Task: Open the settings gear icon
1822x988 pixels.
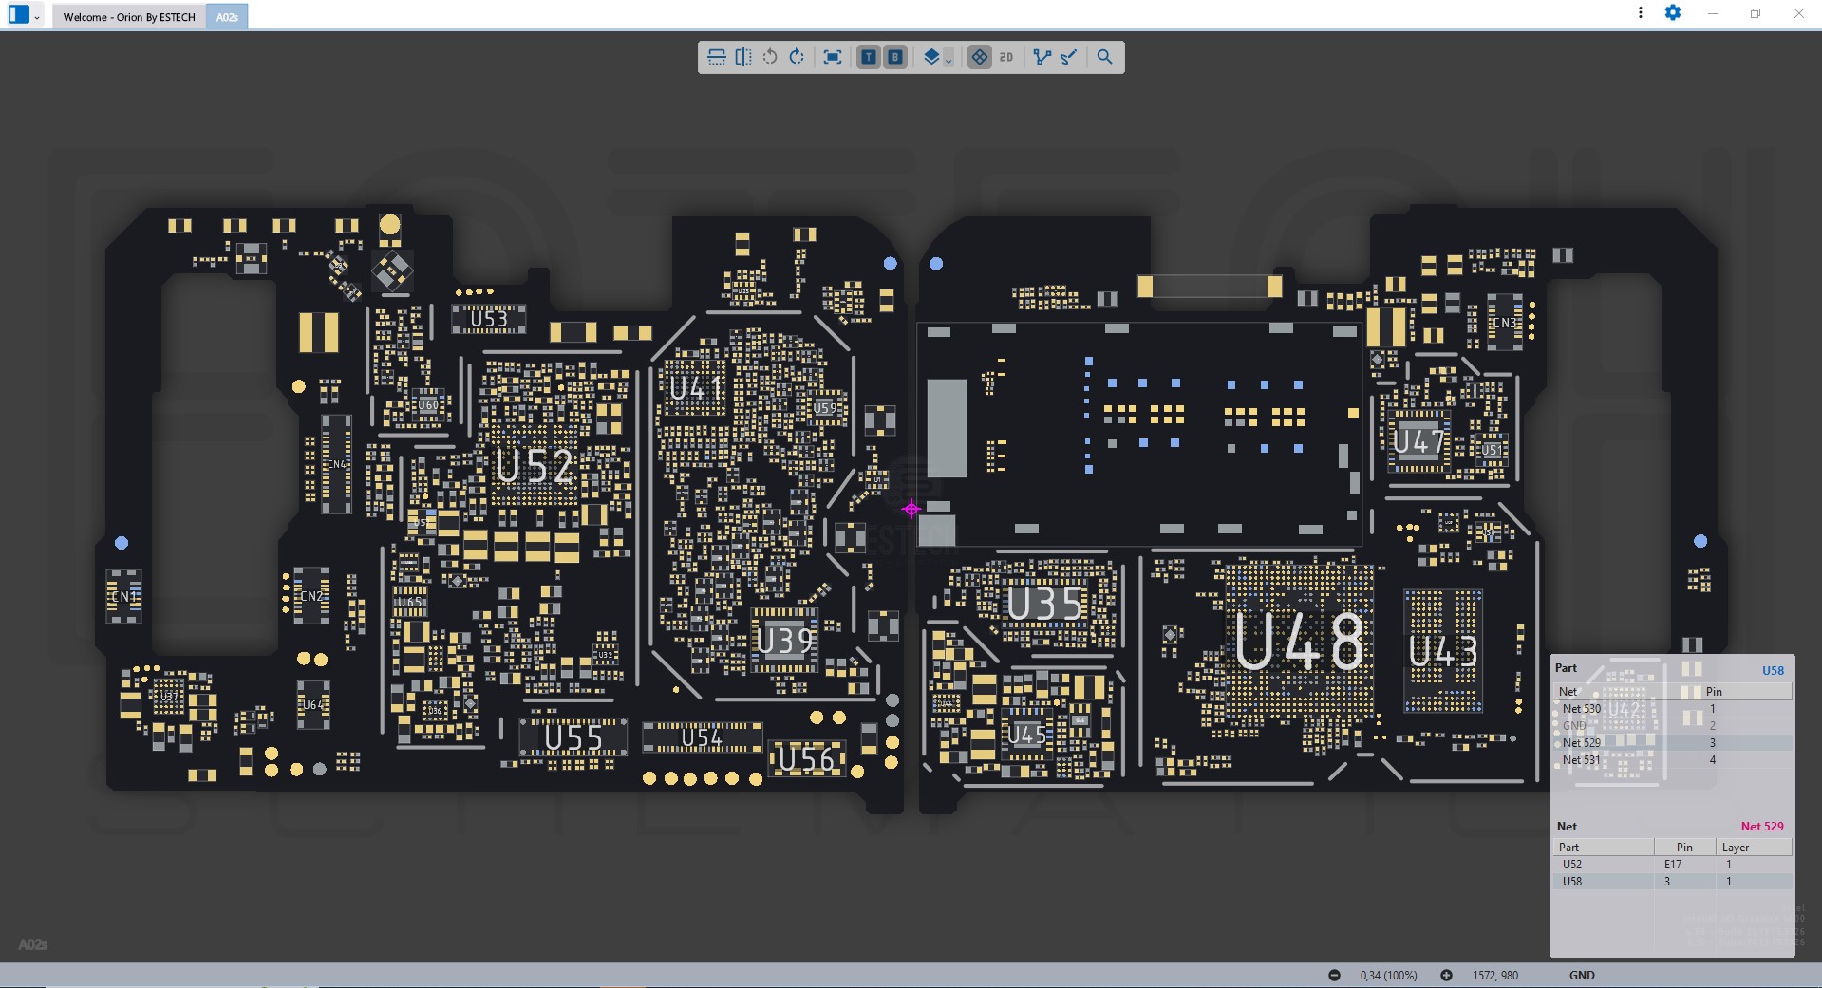Action: (1673, 12)
